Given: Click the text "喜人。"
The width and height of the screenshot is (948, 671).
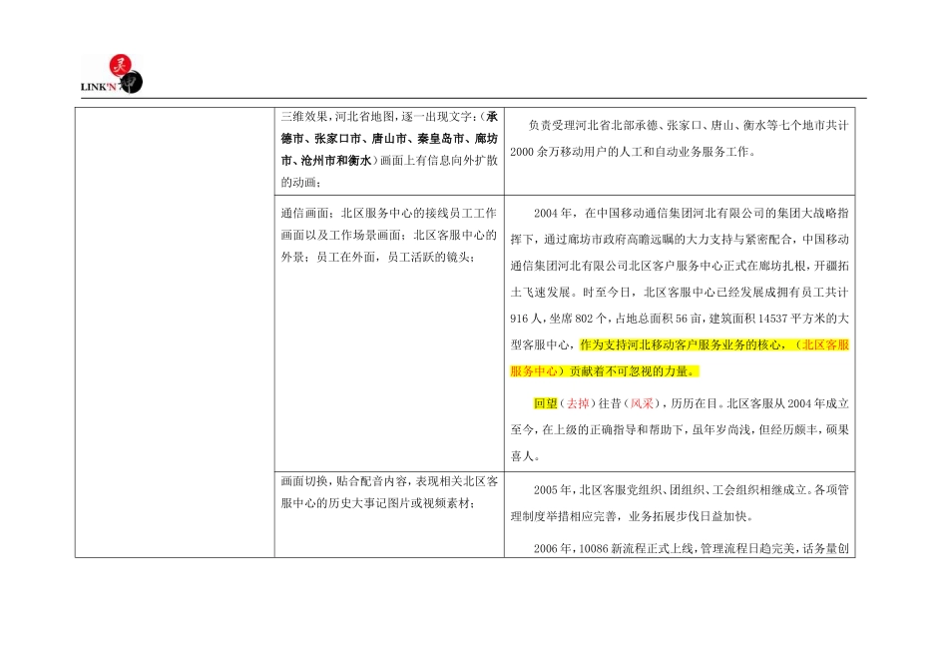Looking at the screenshot, I should click(x=525, y=456).
